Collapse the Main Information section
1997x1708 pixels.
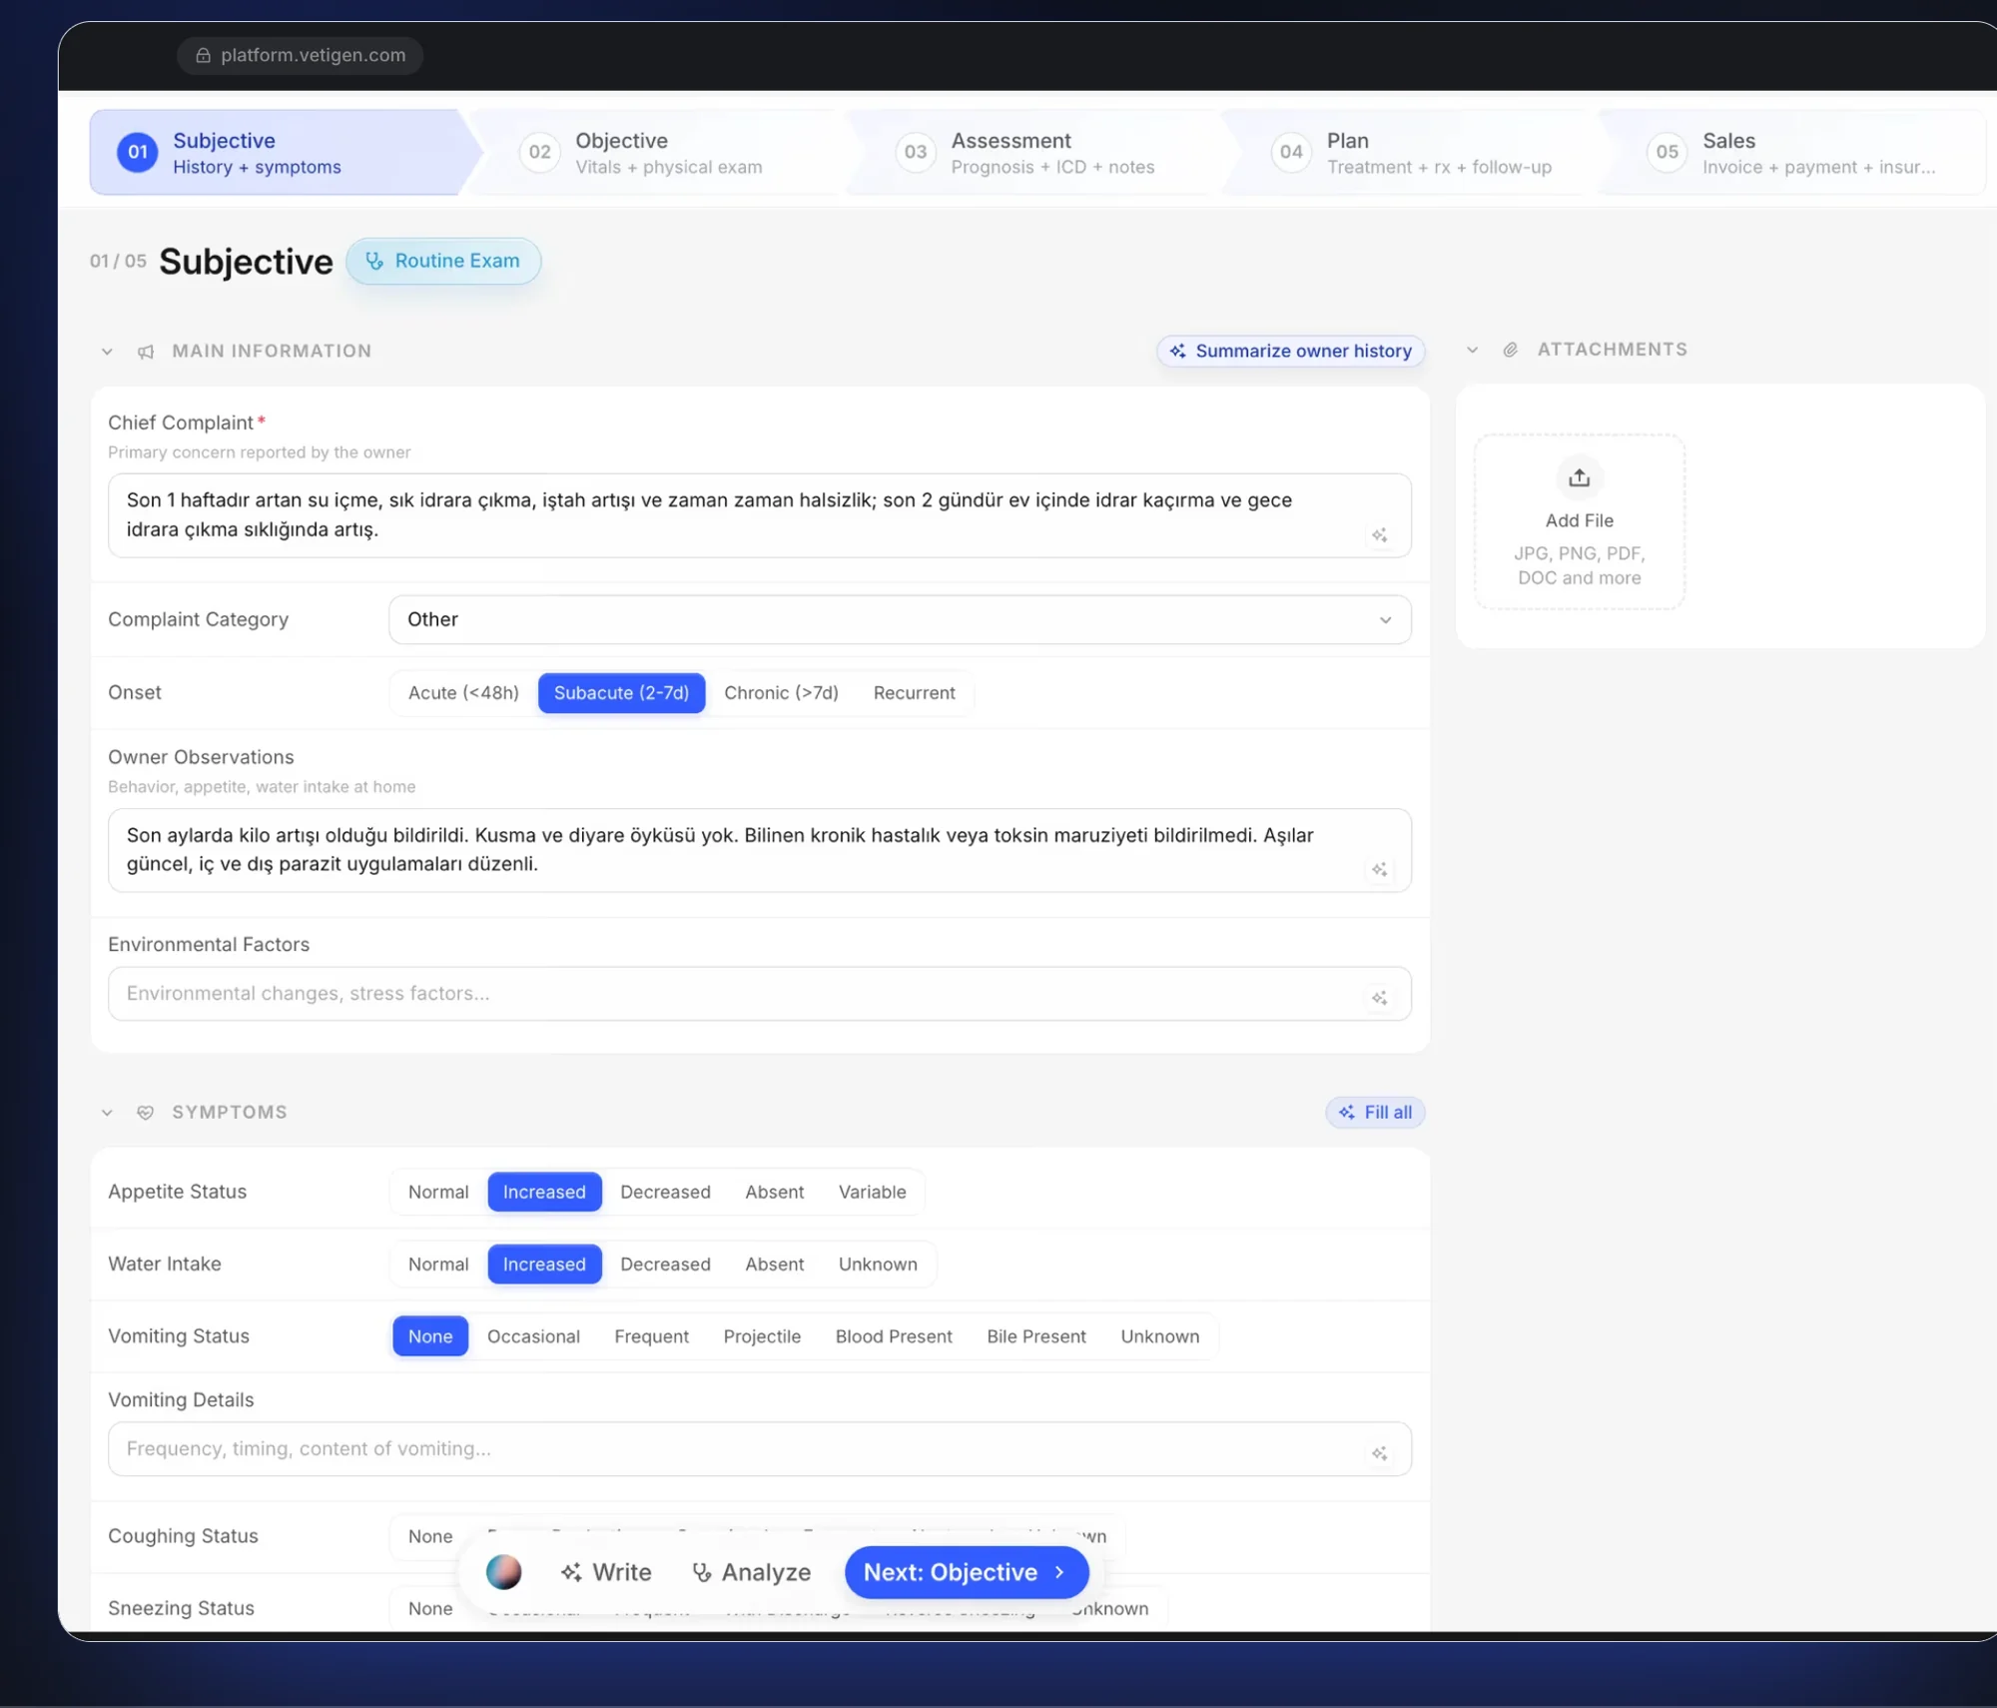[x=107, y=352]
